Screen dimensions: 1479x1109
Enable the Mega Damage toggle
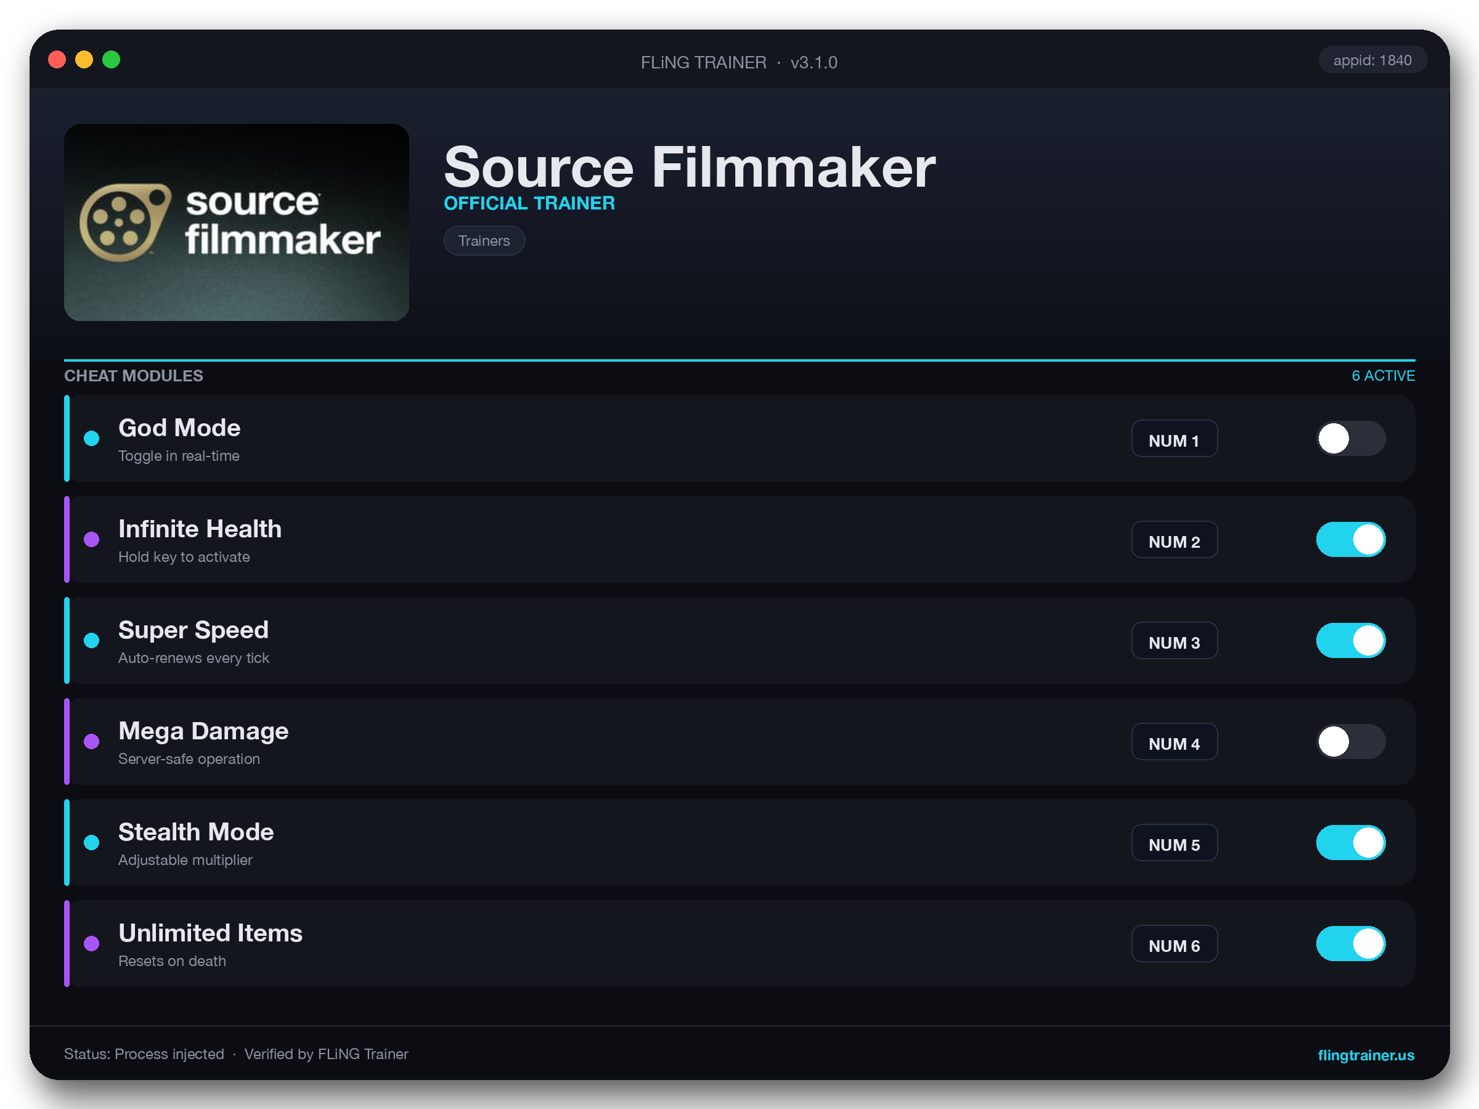(1351, 741)
